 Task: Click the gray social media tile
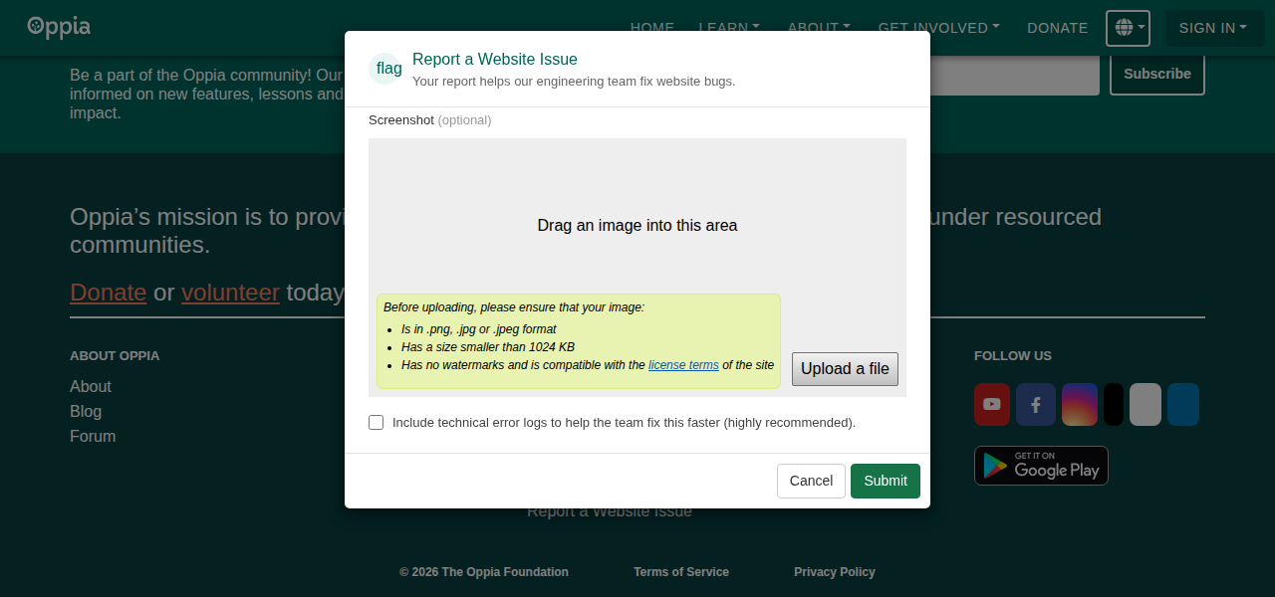tap(1146, 404)
